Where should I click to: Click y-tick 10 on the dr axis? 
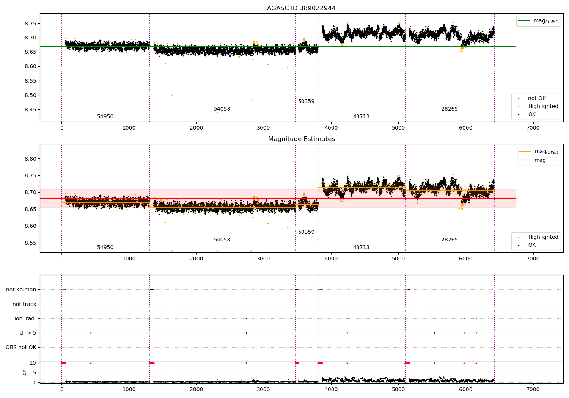click(x=33, y=363)
